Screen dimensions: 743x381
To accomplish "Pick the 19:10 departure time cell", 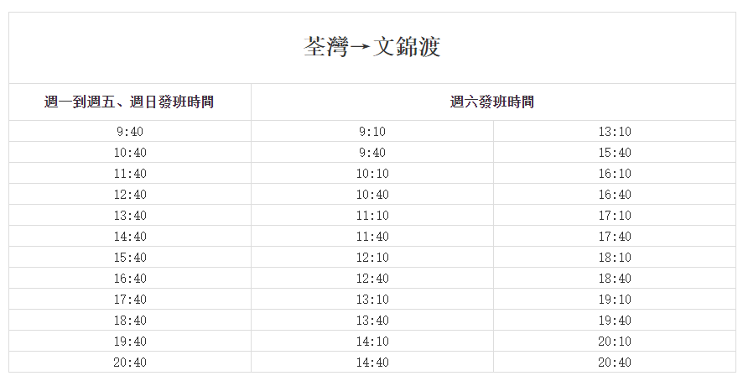I will pos(615,300).
